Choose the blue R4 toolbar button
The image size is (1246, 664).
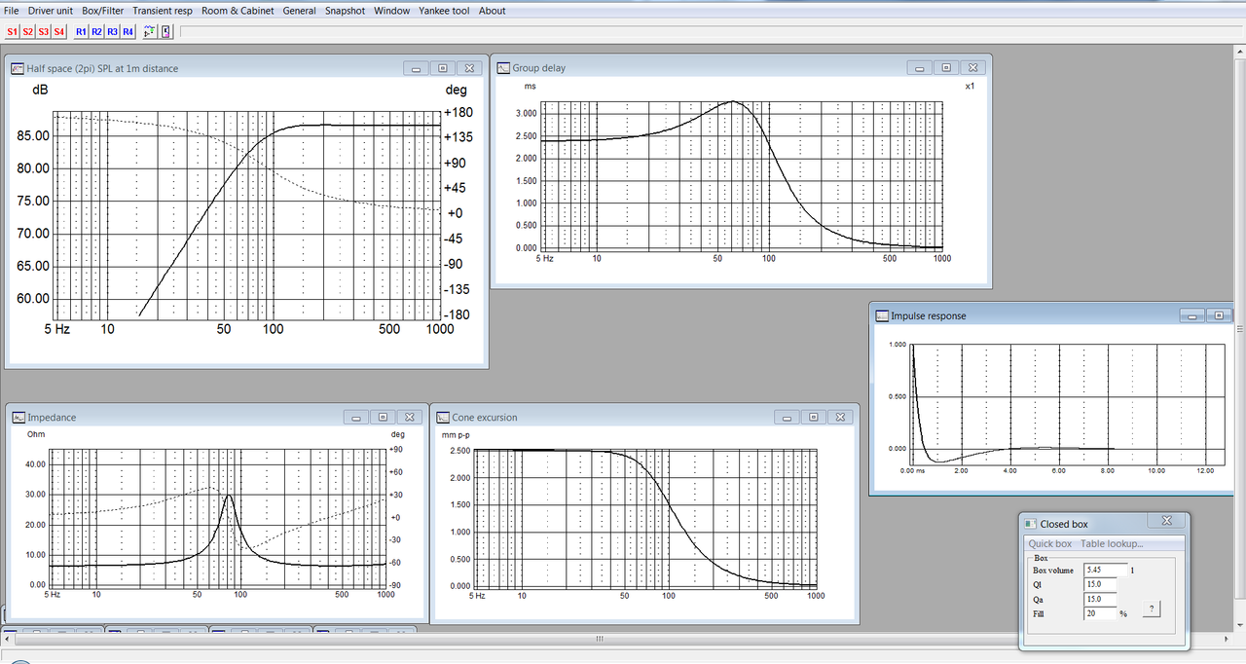click(x=128, y=32)
